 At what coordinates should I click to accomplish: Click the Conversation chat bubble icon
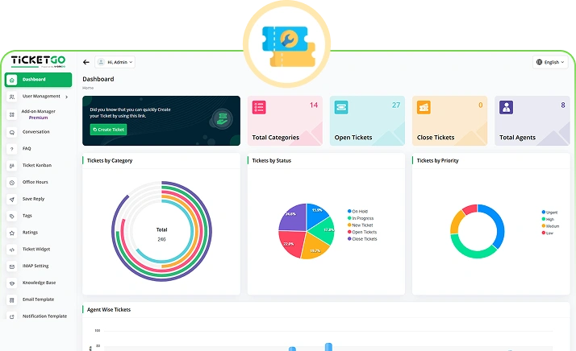point(12,132)
